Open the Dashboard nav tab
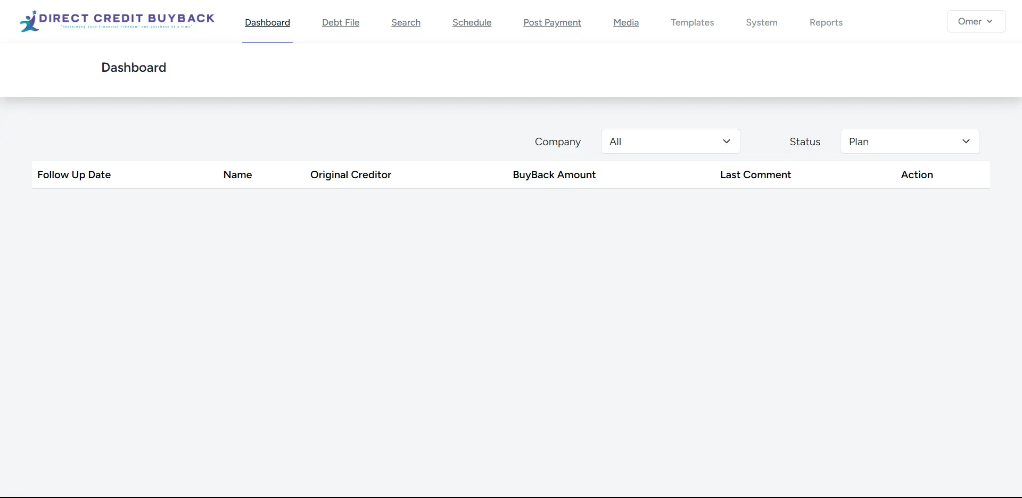 tap(267, 22)
